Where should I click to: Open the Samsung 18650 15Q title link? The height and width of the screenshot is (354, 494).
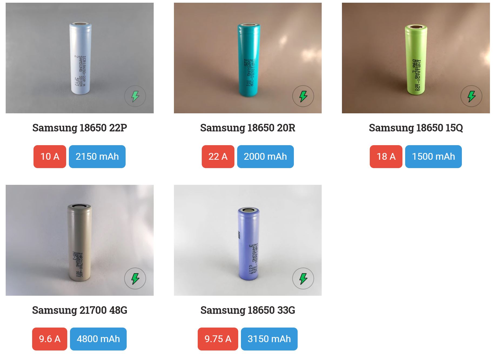pos(416,128)
